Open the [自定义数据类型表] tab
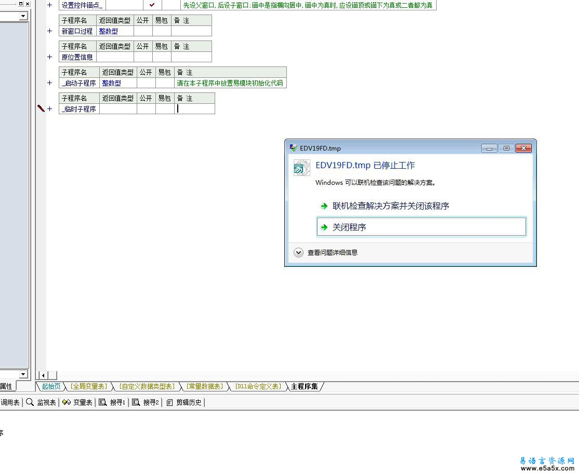Screen dimensions: 579x475 pos(147,386)
